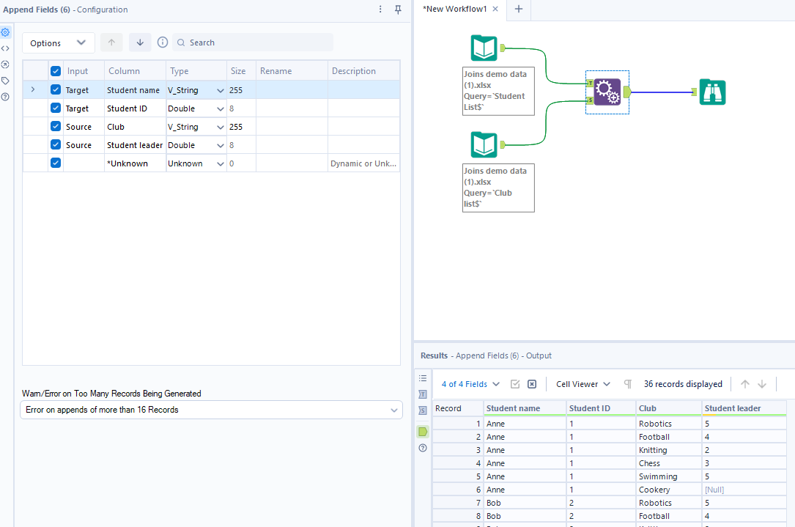
Task: Select the Club list Input Data tool
Action: [484, 145]
